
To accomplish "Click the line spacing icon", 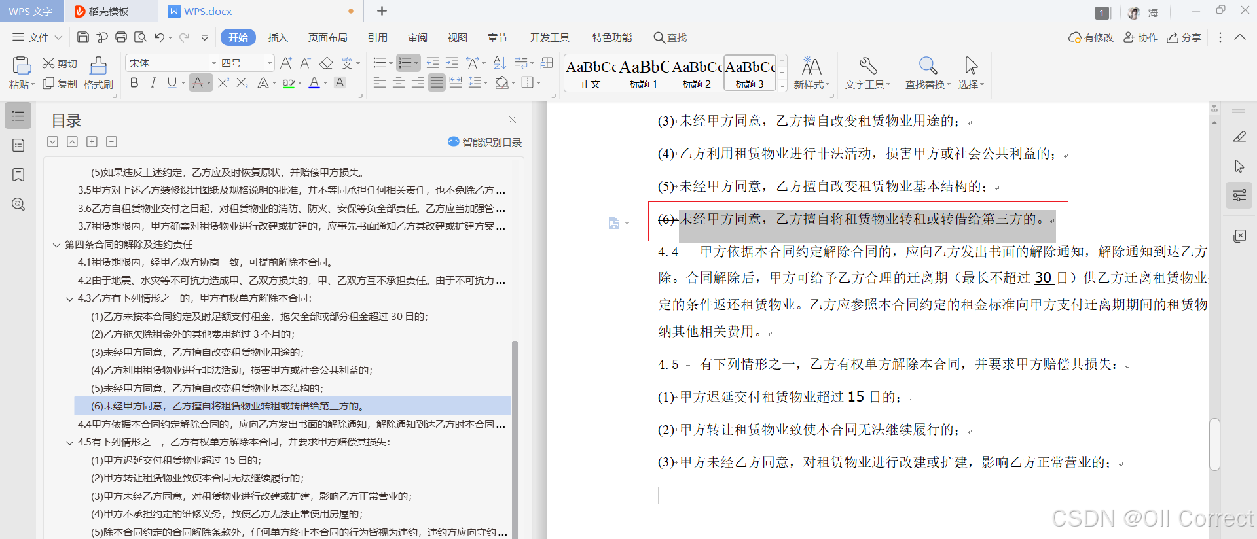I will 475,82.
